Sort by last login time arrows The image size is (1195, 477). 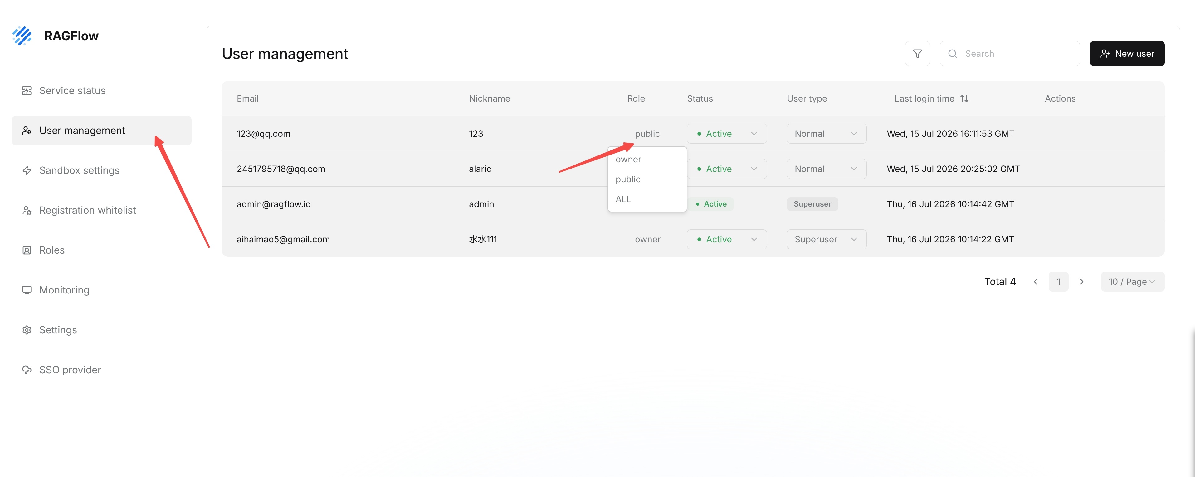964,99
